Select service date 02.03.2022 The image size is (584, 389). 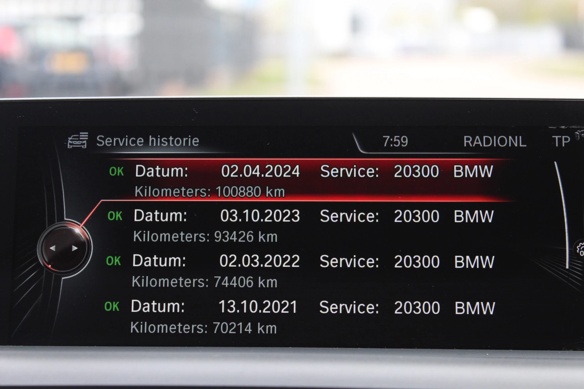click(x=259, y=261)
